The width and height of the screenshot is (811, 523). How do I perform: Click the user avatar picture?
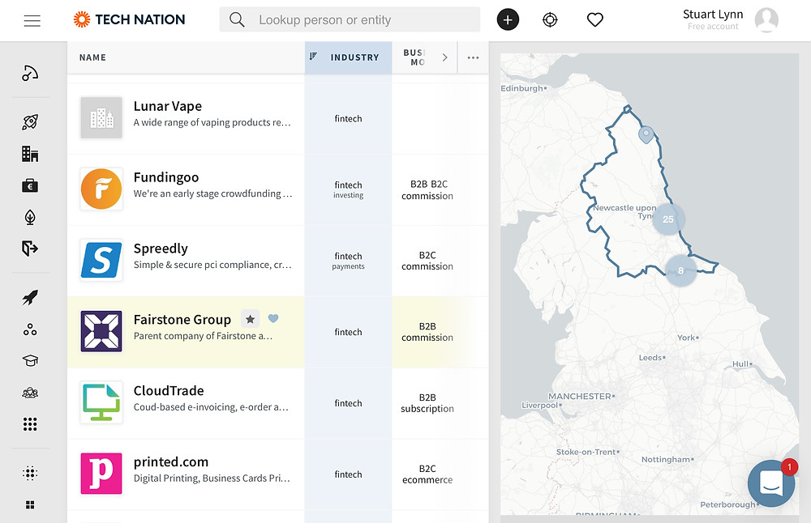tap(766, 19)
